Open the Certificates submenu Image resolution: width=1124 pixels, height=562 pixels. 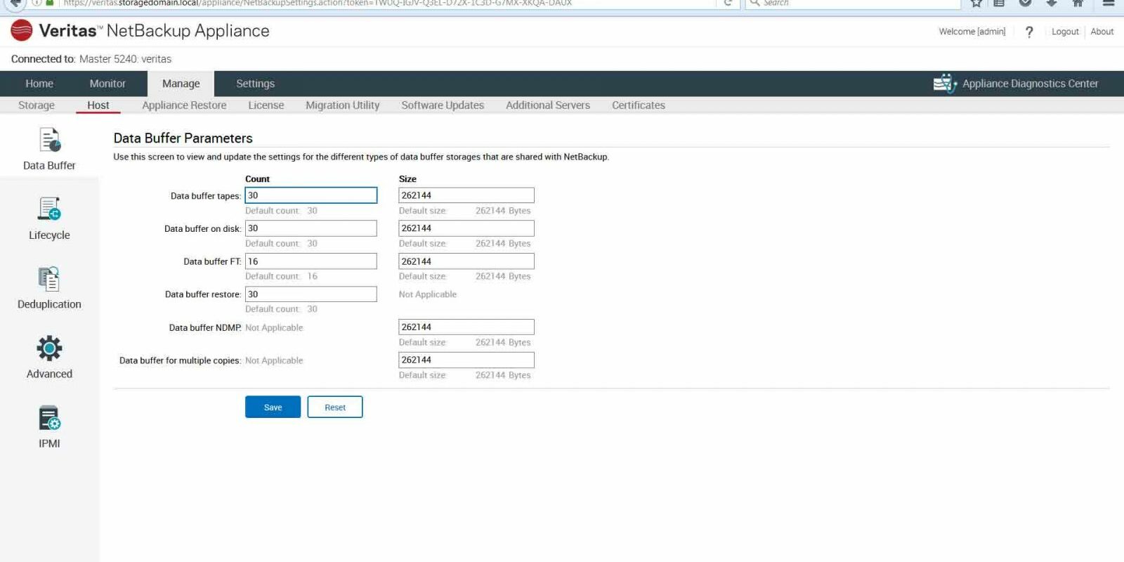[x=639, y=105]
